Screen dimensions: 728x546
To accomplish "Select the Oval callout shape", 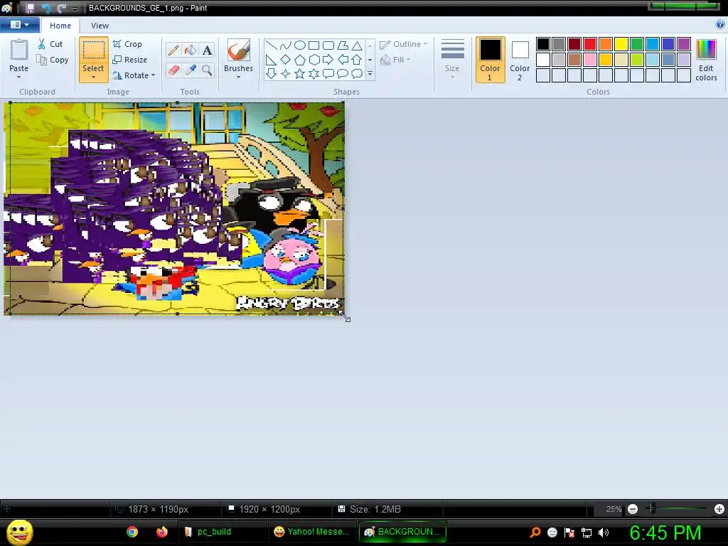I will pos(343,73).
